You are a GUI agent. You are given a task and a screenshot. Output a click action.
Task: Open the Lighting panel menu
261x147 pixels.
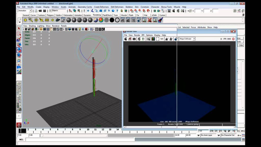pyautogui.click(x=41, y=26)
